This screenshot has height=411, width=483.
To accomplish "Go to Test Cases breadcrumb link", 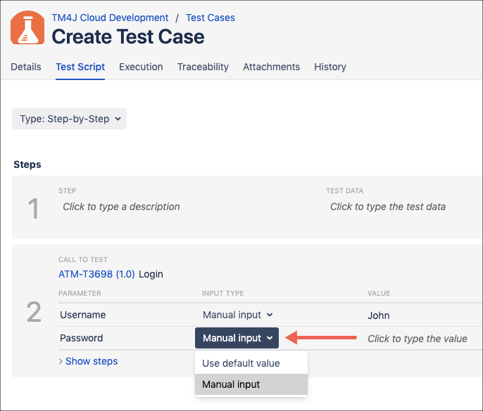I will coord(211,18).
